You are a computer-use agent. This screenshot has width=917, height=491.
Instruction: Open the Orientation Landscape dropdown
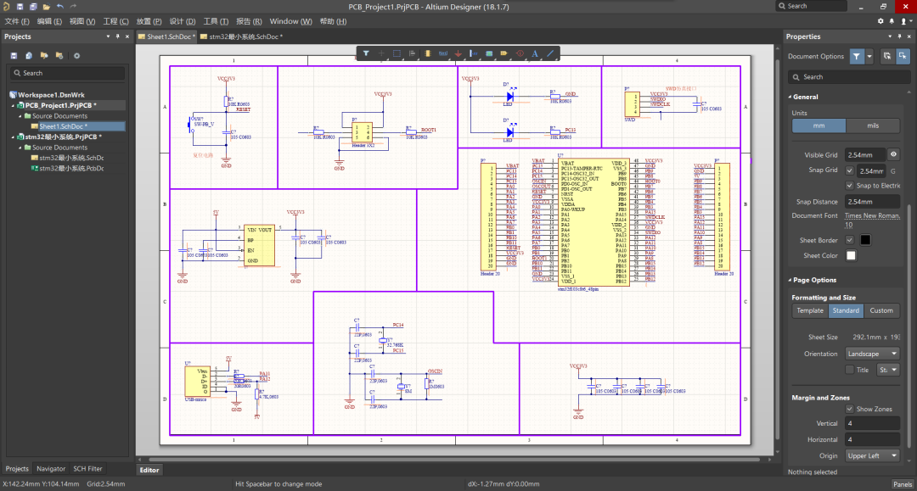click(872, 354)
